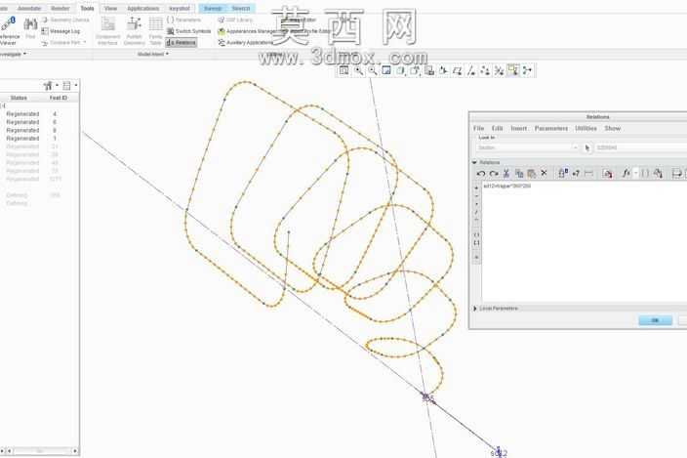687x458 pixels.
Task: Click OK in Relations dialog
Action: 656,320
